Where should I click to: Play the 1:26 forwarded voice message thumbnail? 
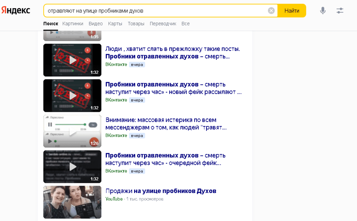(72, 131)
